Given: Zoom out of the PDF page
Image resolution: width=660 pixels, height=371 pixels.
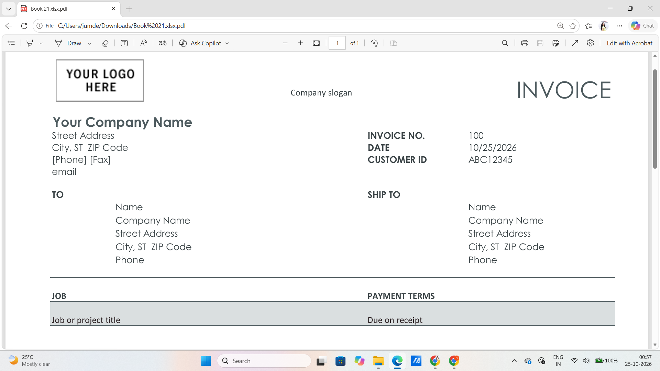Looking at the screenshot, I should click(285, 43).
